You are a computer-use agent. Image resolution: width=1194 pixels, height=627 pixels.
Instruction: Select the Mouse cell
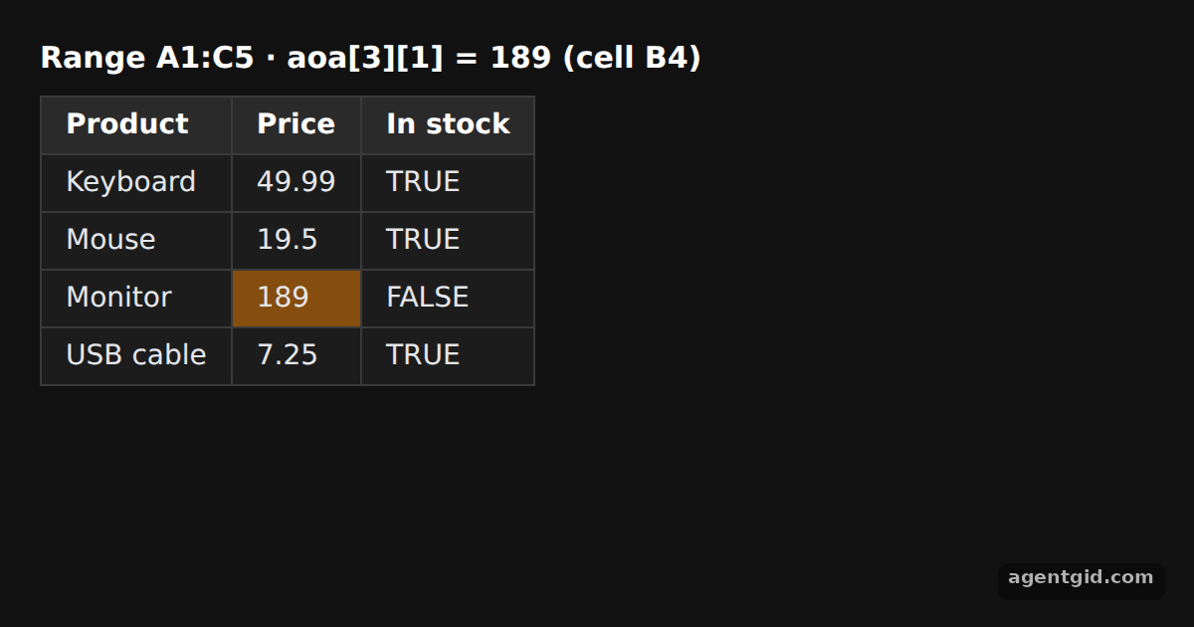[136, 241]
